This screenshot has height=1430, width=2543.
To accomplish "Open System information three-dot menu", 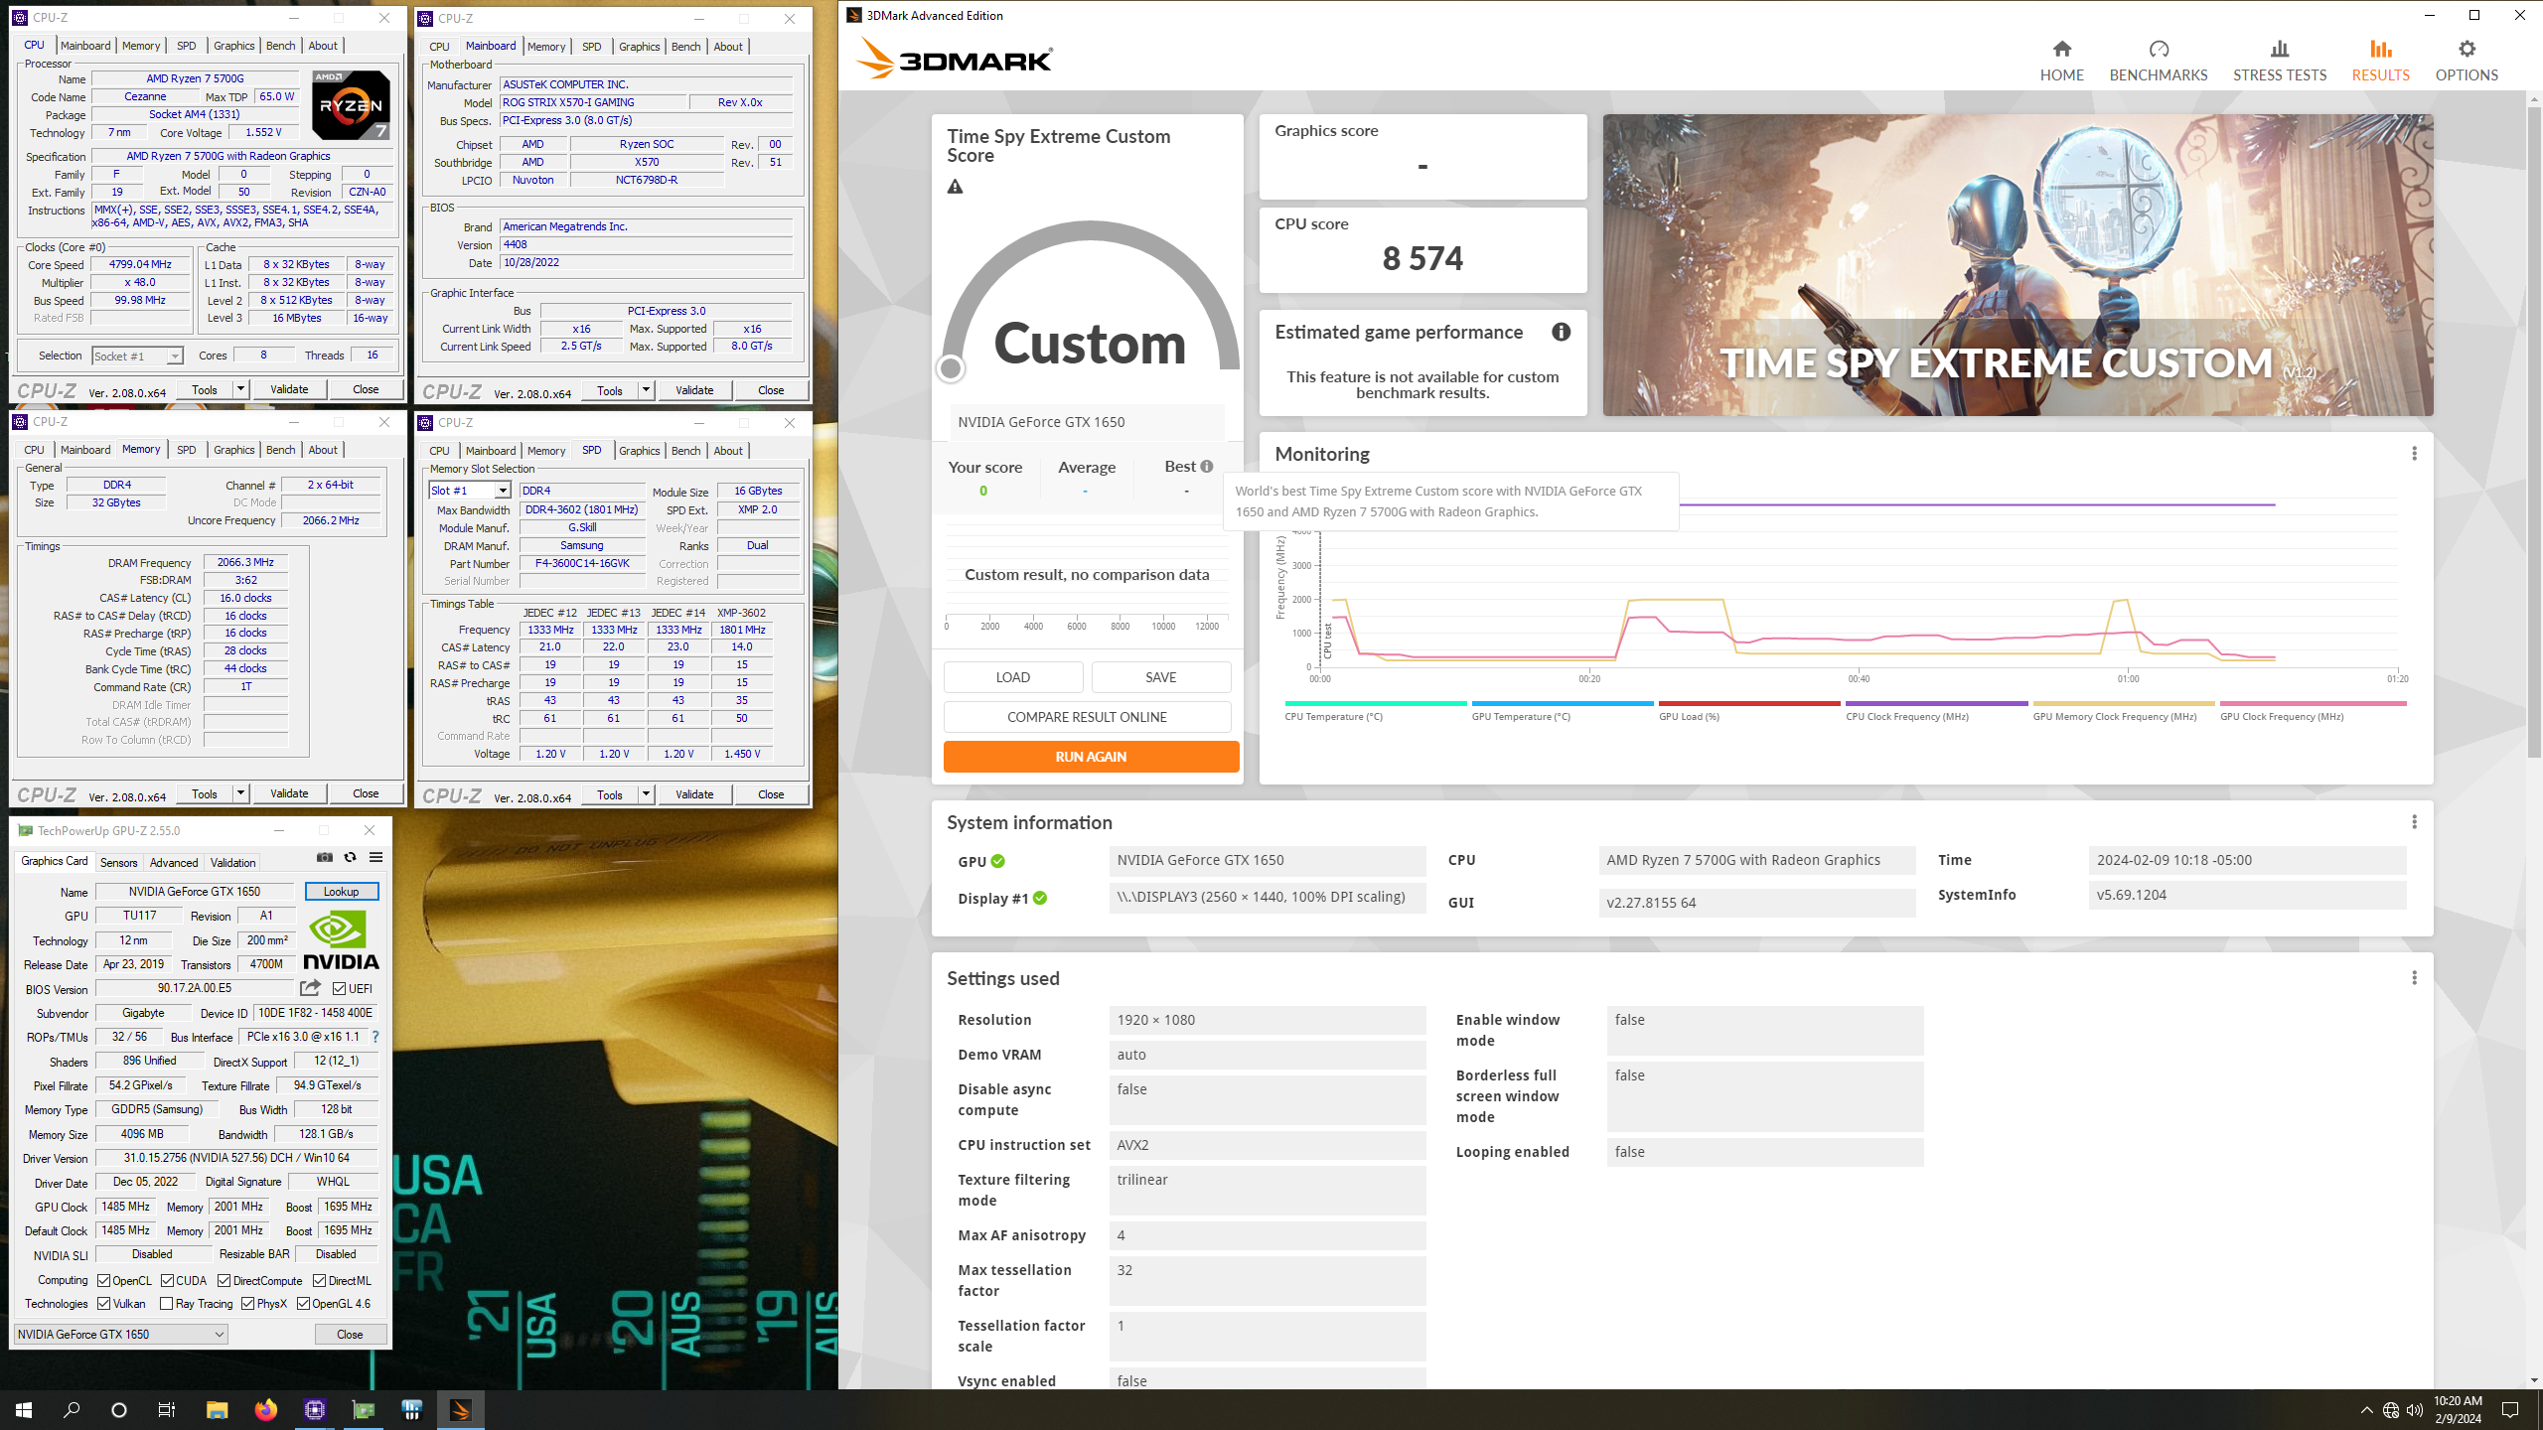I will [x=2414, y=822].
